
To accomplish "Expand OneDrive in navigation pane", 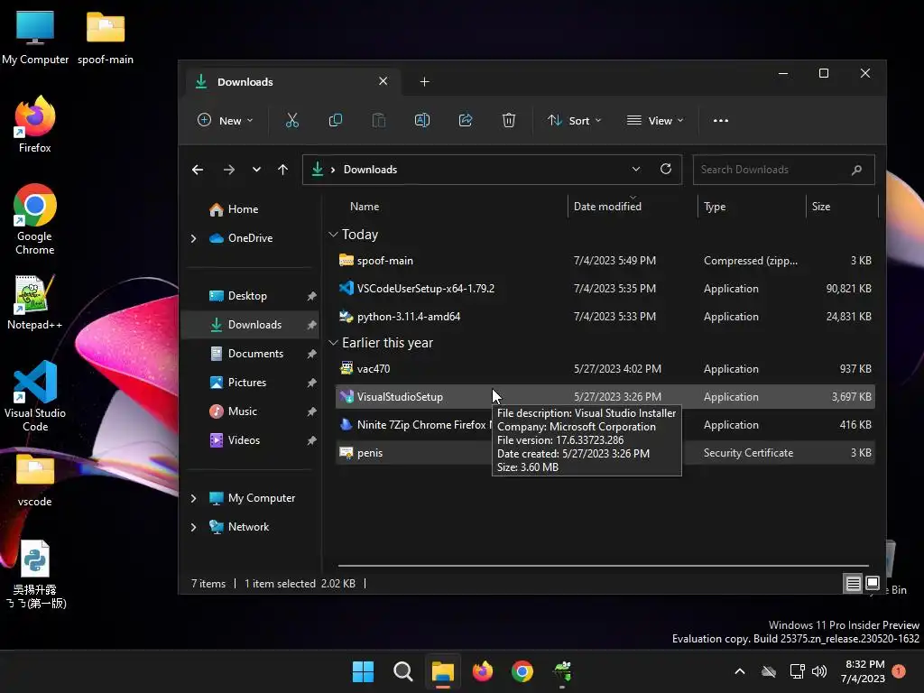I will [193, 238].
